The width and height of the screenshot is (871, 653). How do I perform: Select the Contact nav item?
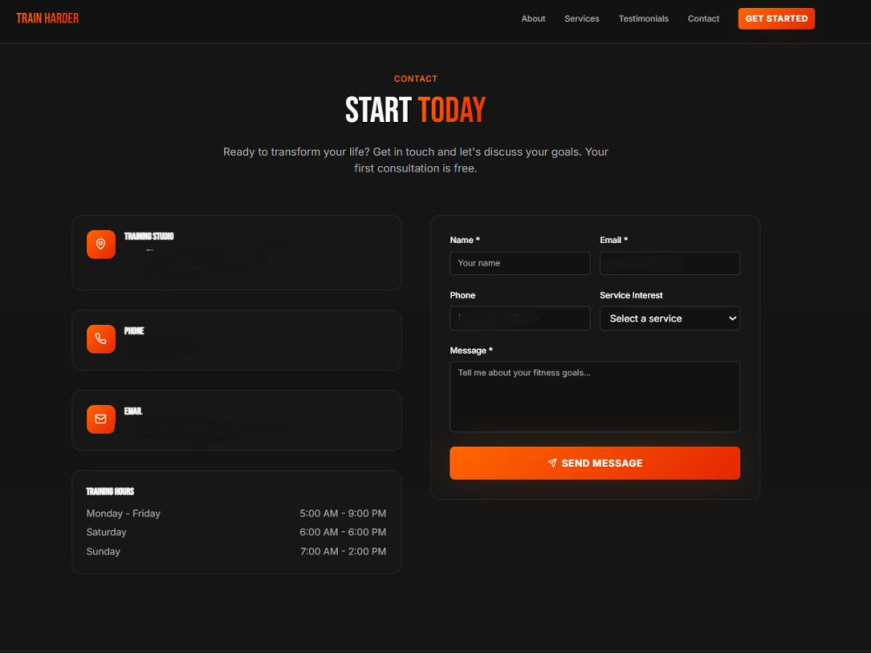click(703, 18)
